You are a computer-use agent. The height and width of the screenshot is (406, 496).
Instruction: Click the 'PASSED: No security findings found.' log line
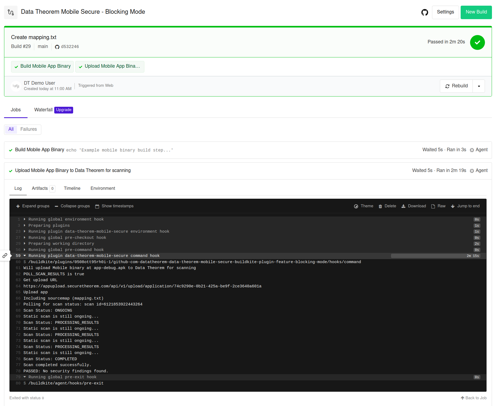[x=66, y=371]
